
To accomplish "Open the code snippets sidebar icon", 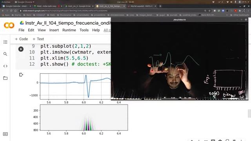I will pyautogui.click(x=5, y=66).
